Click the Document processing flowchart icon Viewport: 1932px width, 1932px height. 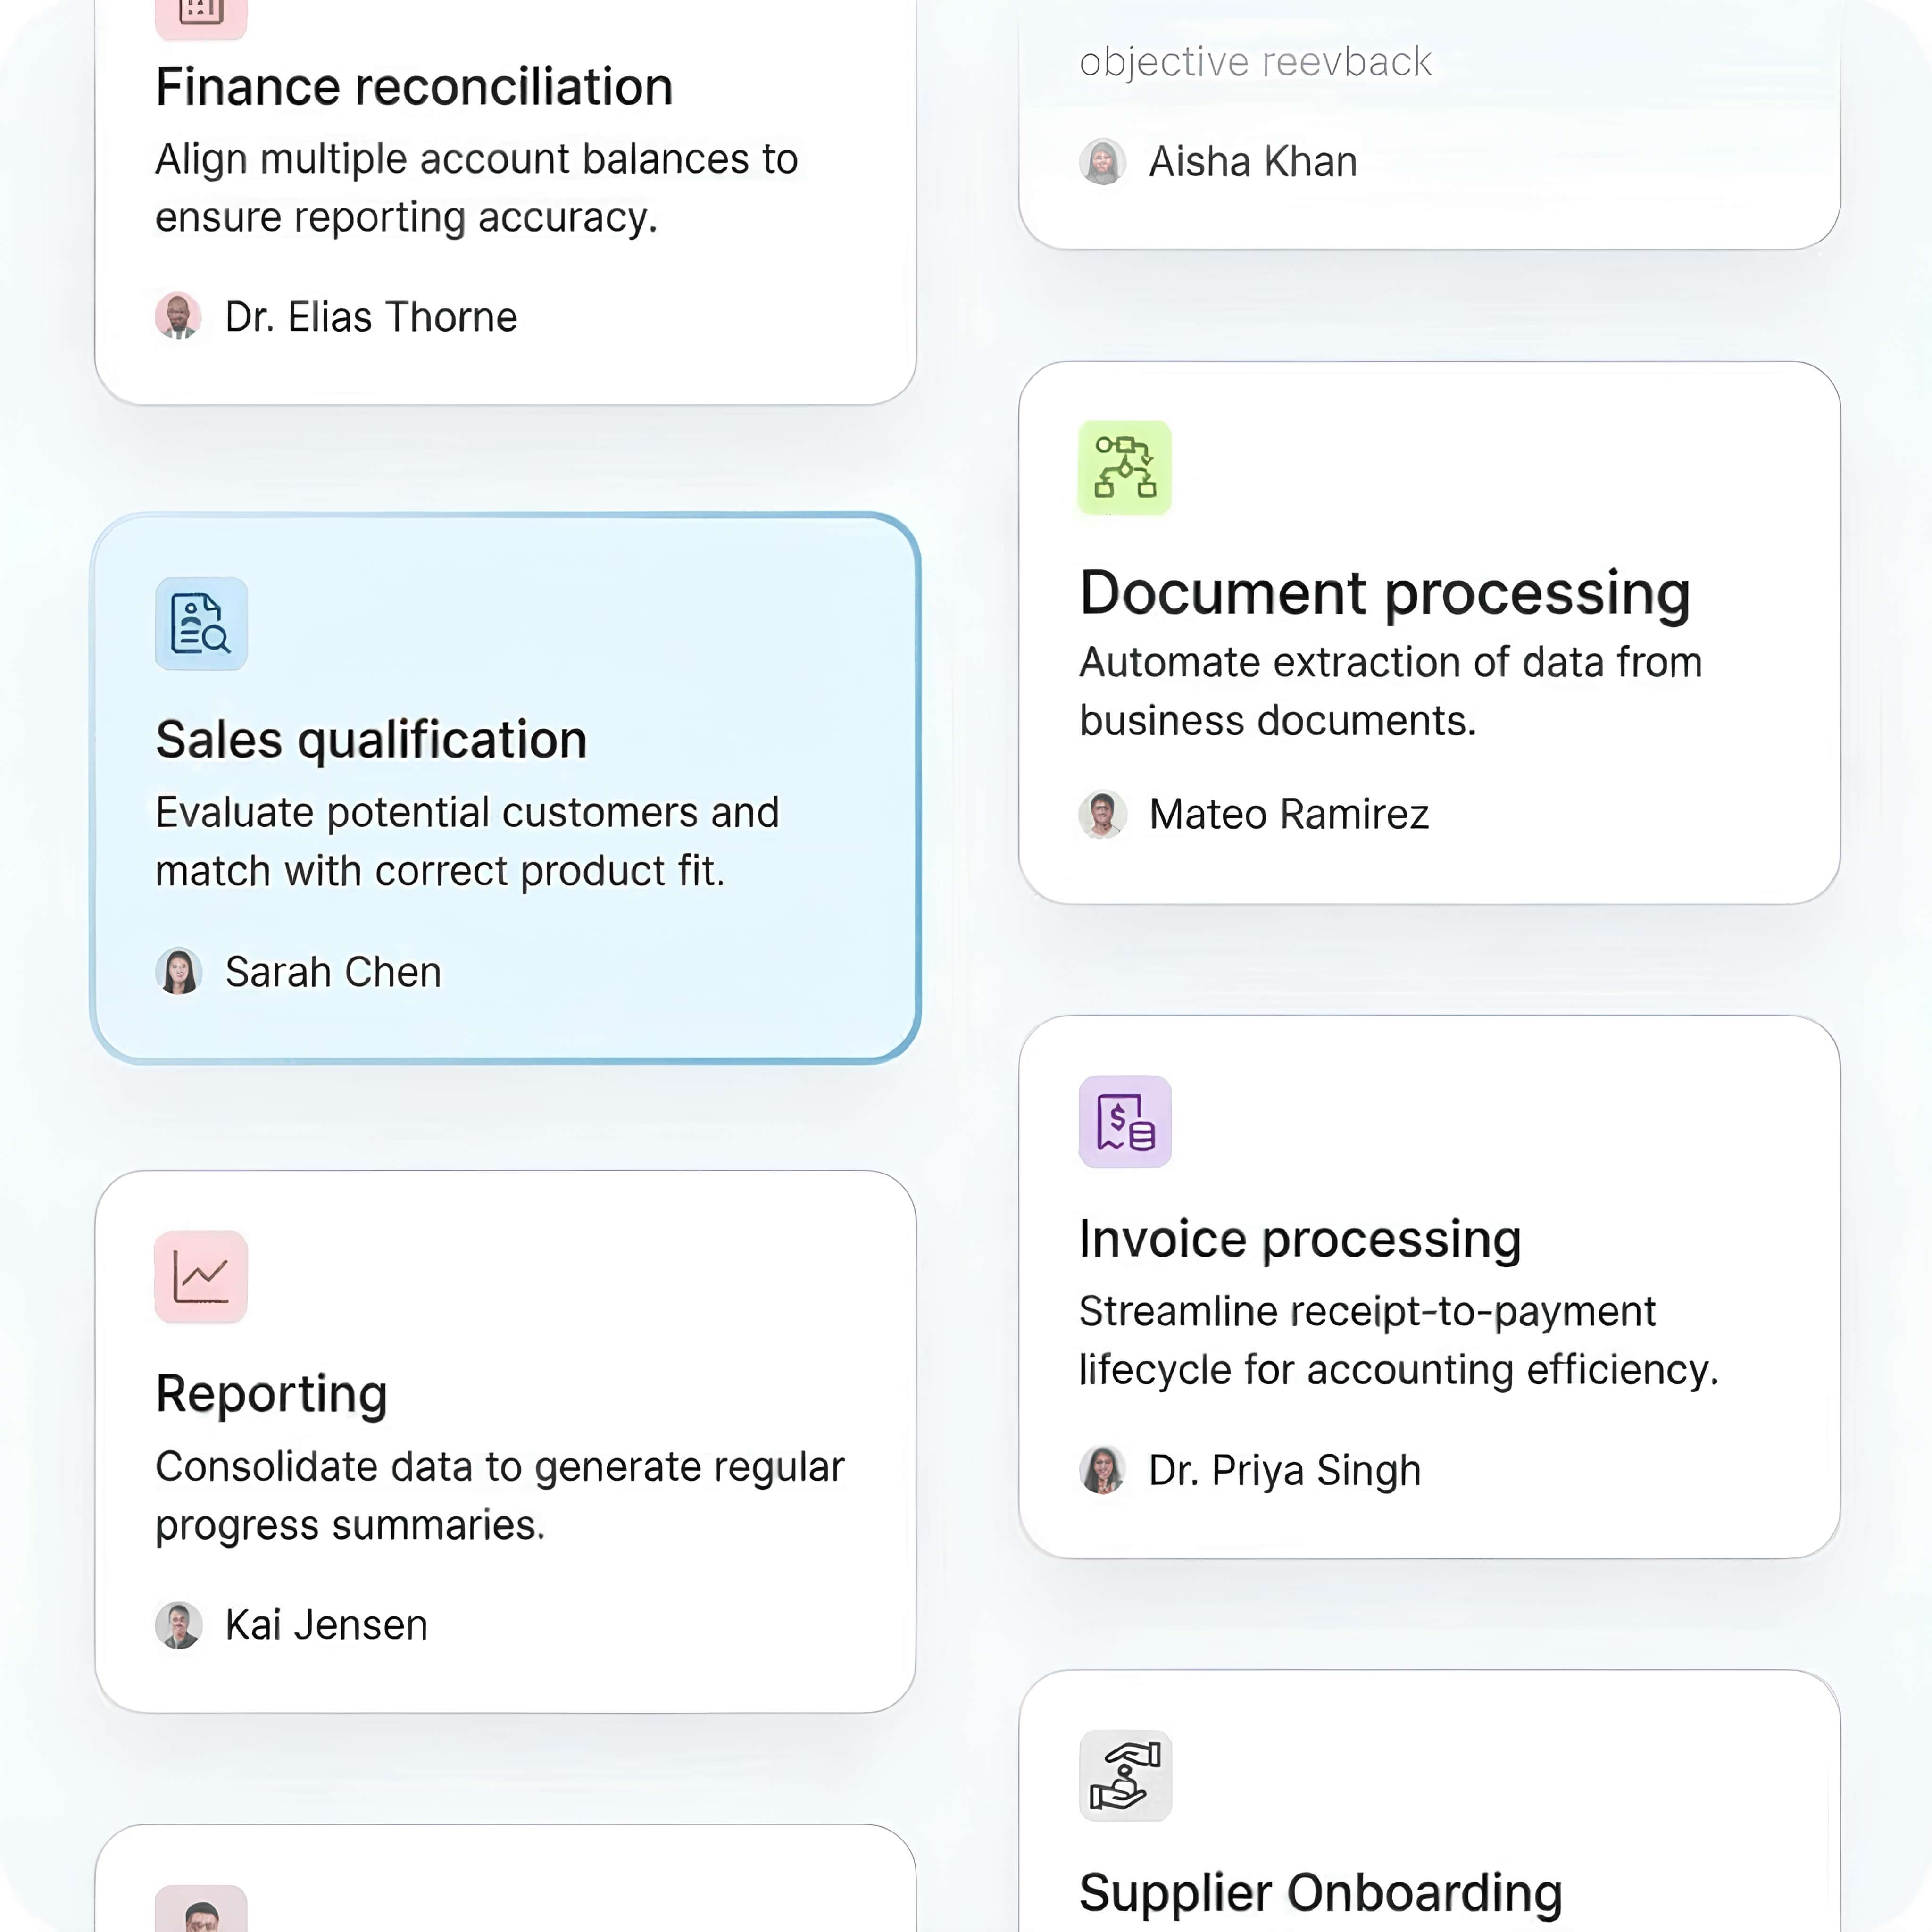coord(1124,468)
